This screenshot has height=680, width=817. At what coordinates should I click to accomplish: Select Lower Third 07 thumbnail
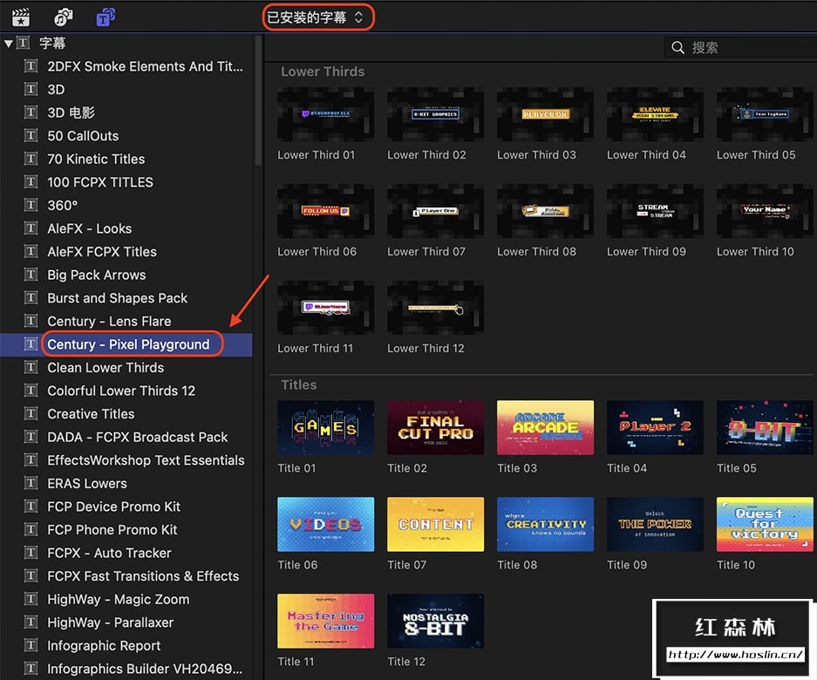436,211
